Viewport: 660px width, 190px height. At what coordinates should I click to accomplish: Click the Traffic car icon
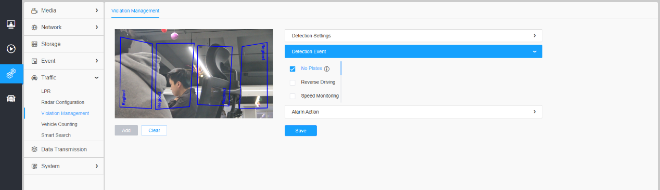[34, 78]
